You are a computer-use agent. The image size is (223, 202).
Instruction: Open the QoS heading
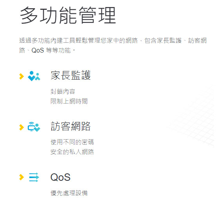coord(60,177)
